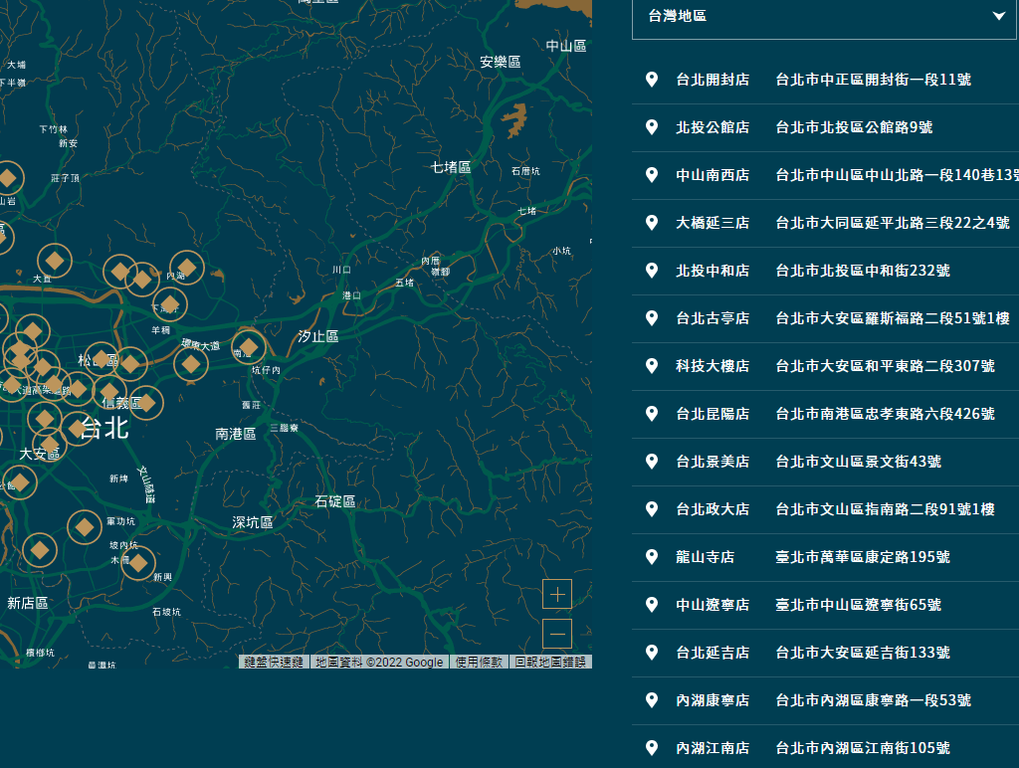Image resolution: width=1019 pixels, height=768 pixels.
Task: Click the pin icon beside 北投公館店
Action: click(652, 127)
